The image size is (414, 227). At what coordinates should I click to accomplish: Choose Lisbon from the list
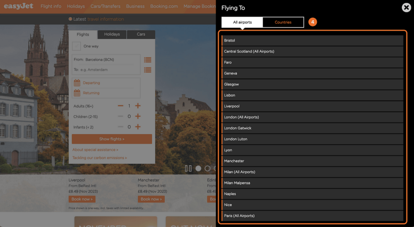(x=313, y=95)
